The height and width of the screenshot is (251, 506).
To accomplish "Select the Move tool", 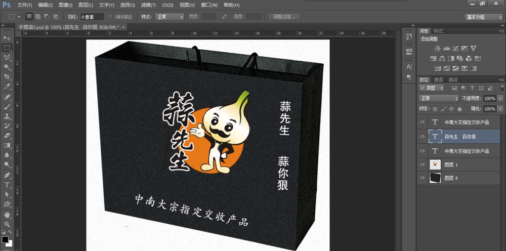I will [7, 38].
